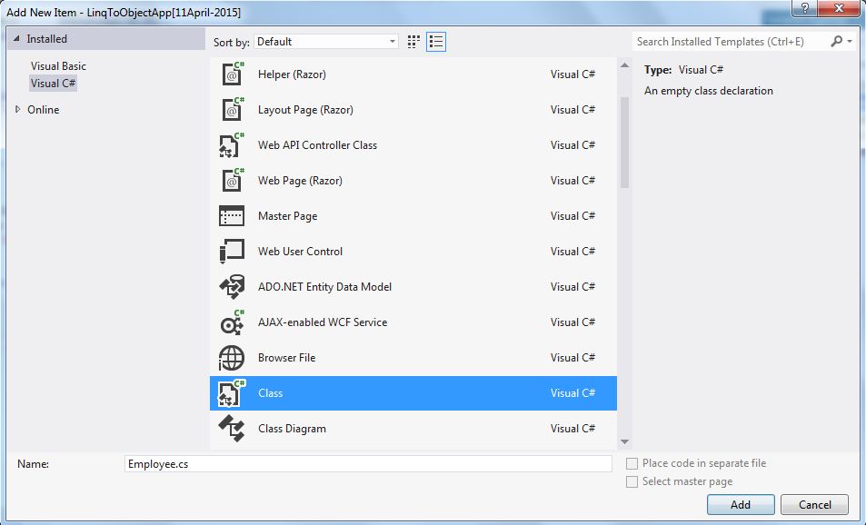Pick the ADO.NET Entity Data Model icon
This screenshot has width=866, height=525.
[233, 287]
